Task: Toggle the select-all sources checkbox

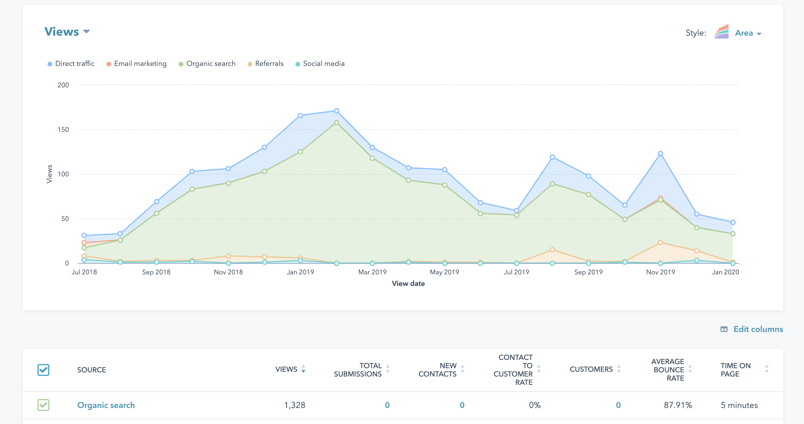Action: (43, 370)
